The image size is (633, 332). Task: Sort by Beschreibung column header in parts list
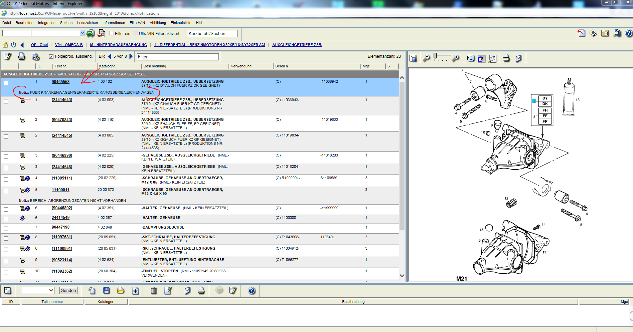[185, 66]
